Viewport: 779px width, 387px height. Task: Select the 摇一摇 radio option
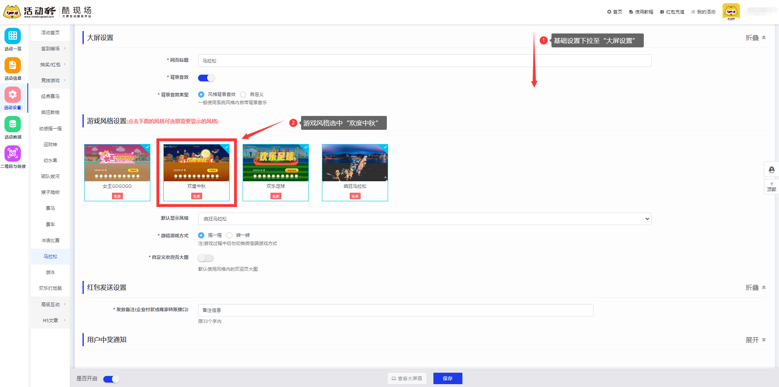pyautogui.click(x=201, y=235)
